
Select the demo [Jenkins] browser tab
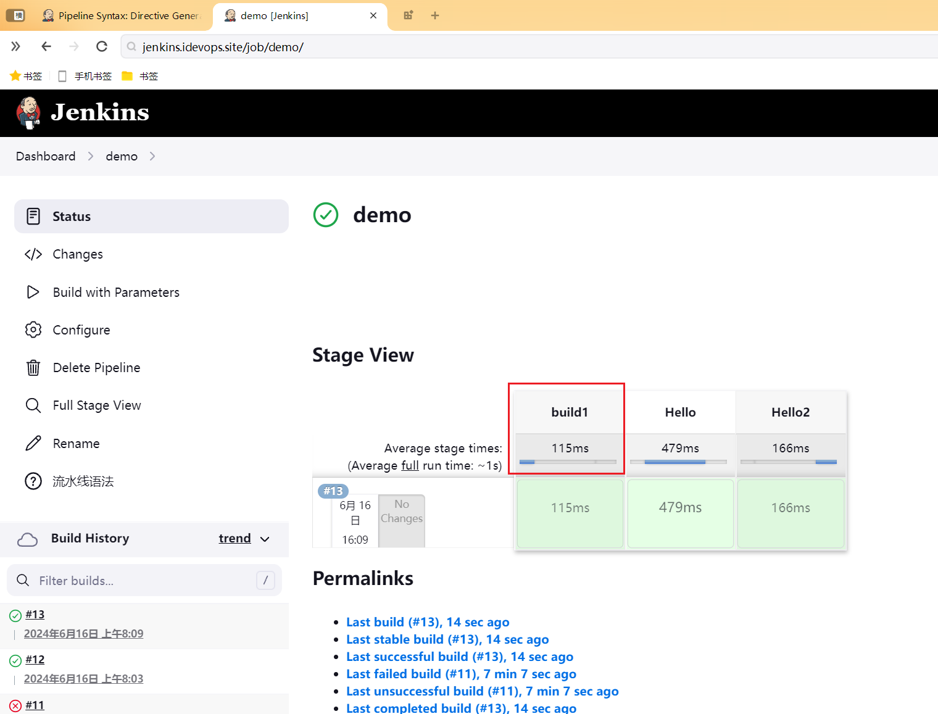coord(301,15)
